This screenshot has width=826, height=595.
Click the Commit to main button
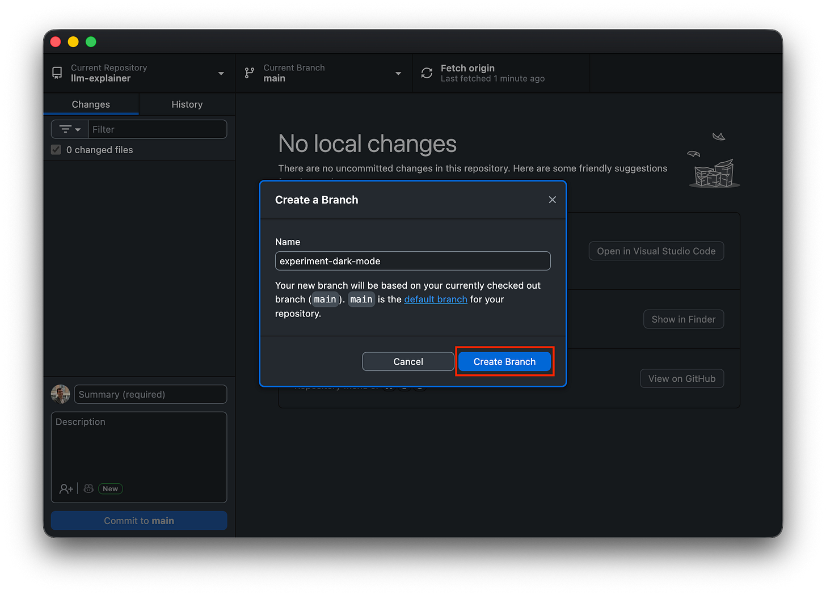point(138,520)
